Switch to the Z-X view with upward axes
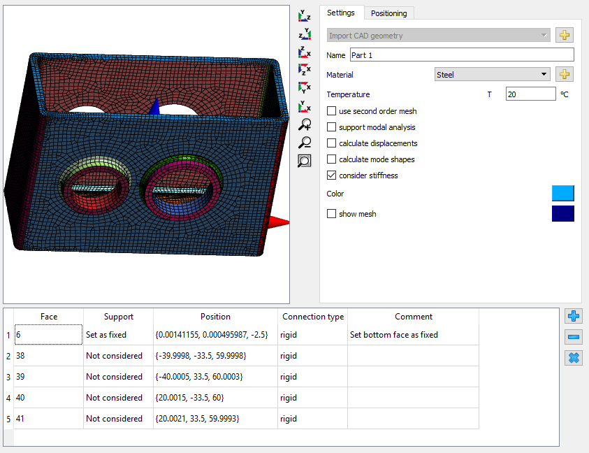 tap(305, 52)
